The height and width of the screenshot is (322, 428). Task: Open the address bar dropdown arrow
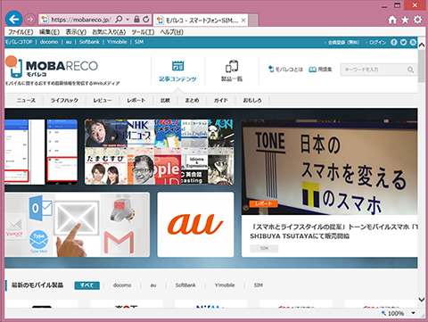click(128, 20)
